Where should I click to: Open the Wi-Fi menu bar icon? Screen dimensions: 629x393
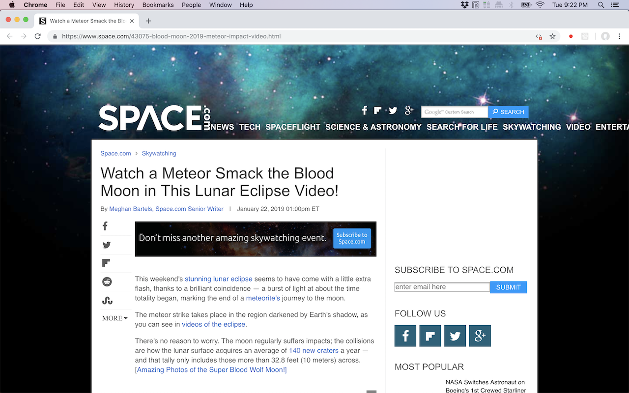[541, 5]
